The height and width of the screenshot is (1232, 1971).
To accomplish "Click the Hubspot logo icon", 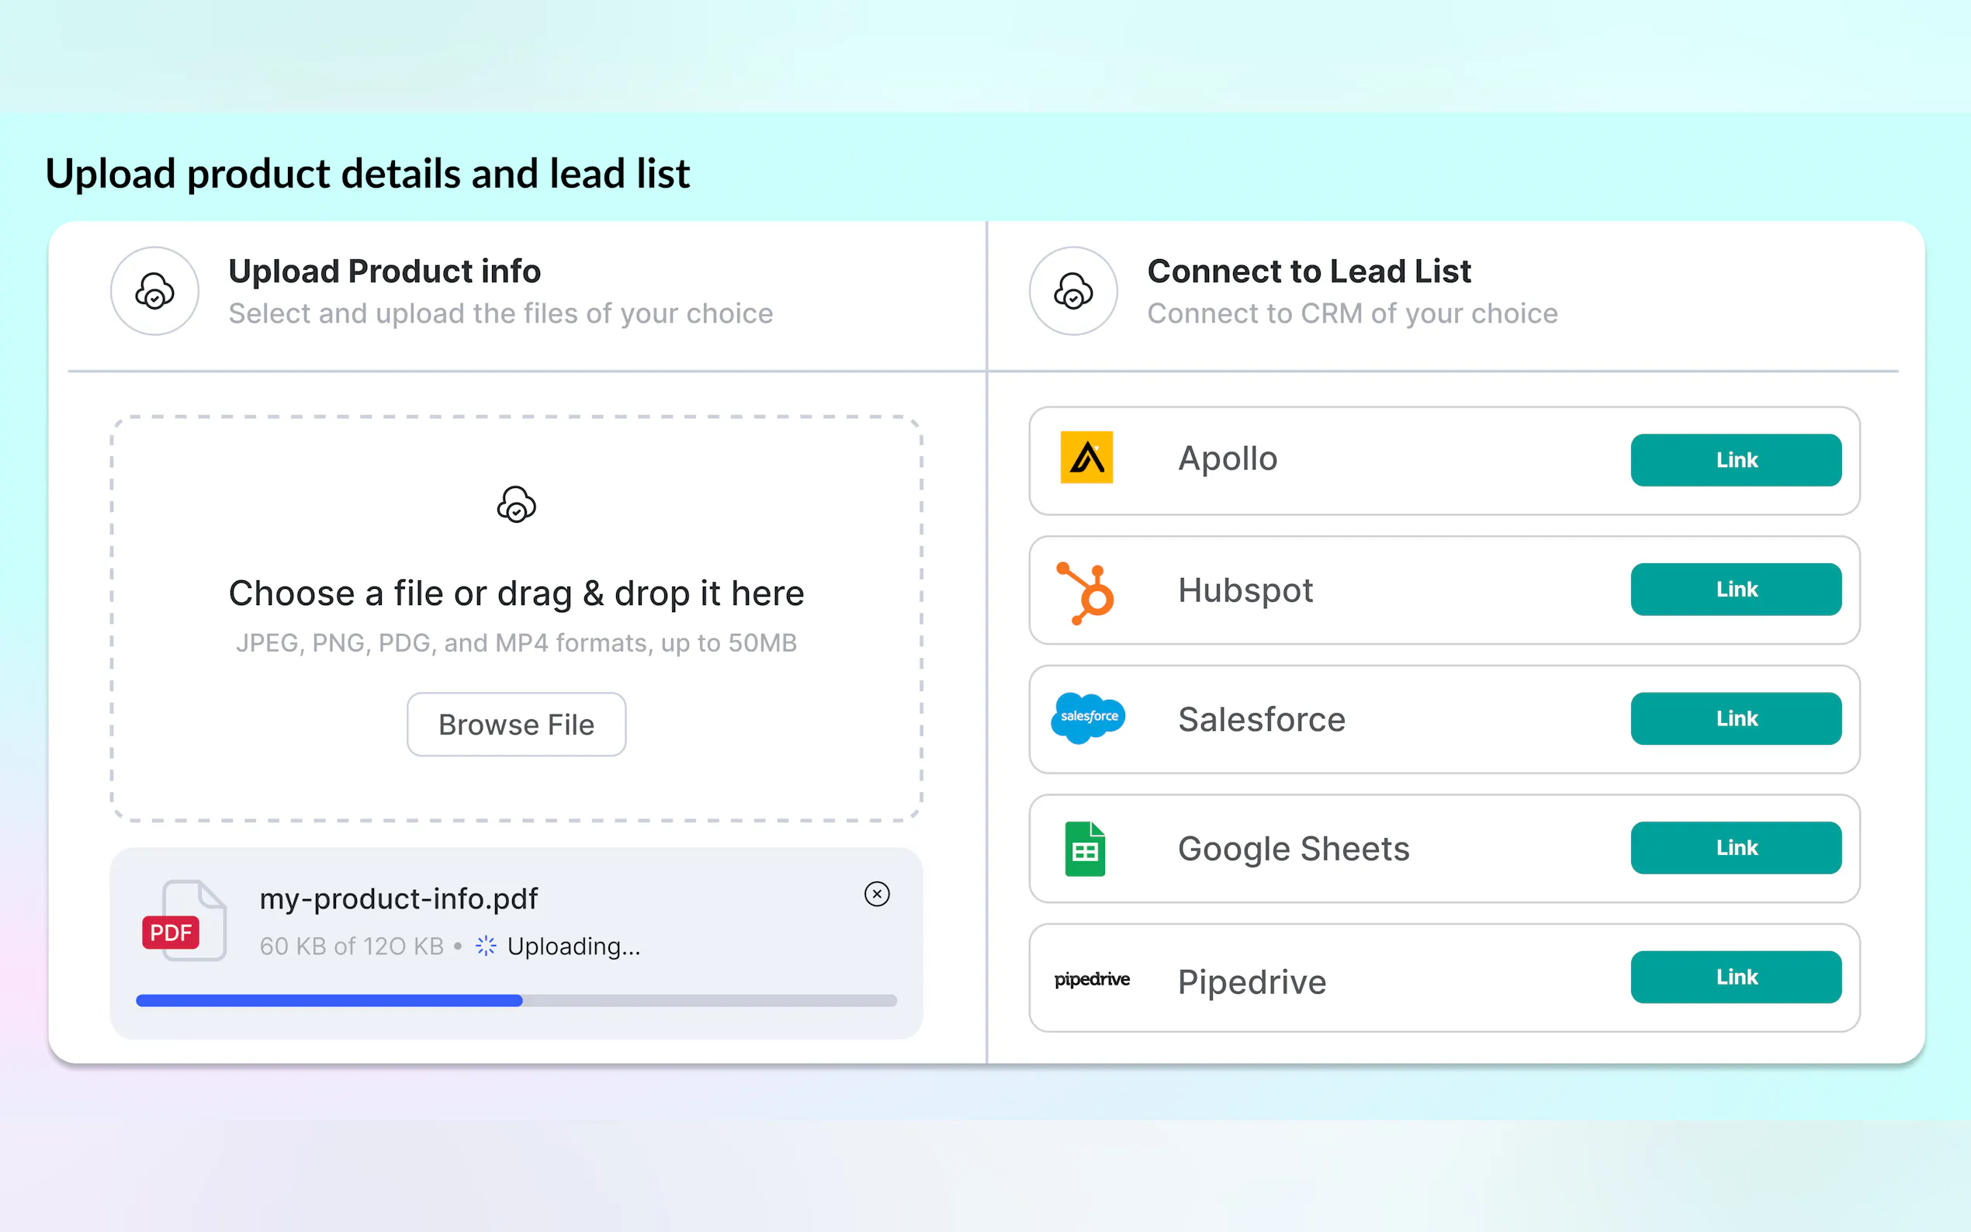I will 1086,594.
